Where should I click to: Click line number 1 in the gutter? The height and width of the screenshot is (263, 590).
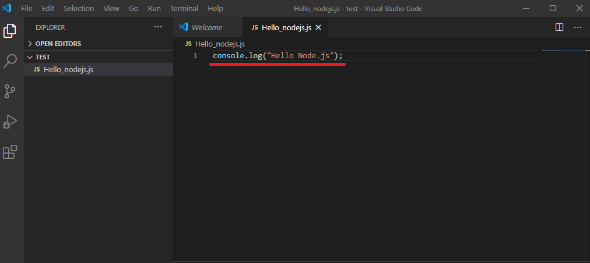point(195,56)
